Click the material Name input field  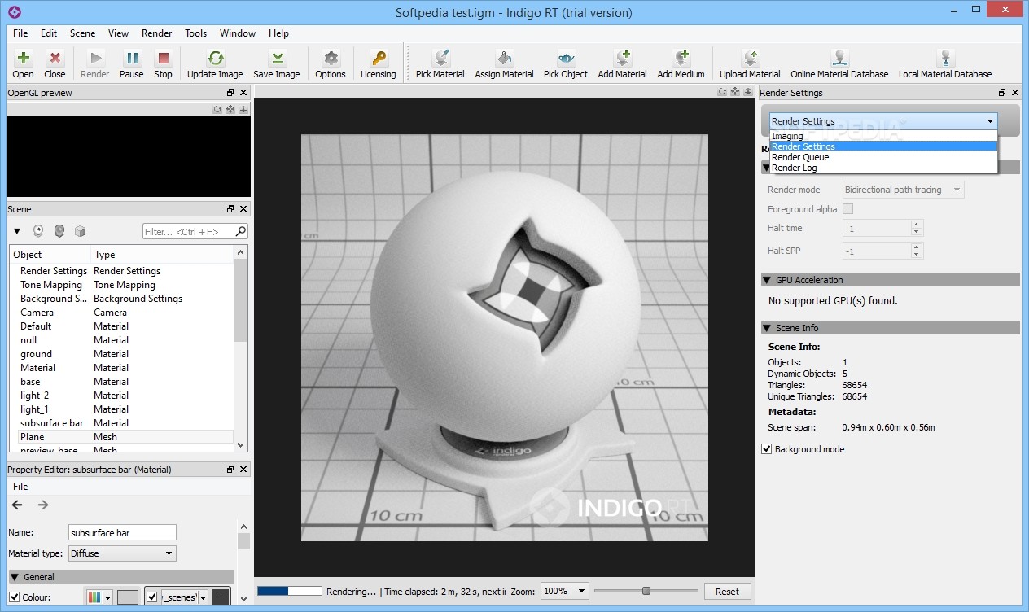pos(123,532)
